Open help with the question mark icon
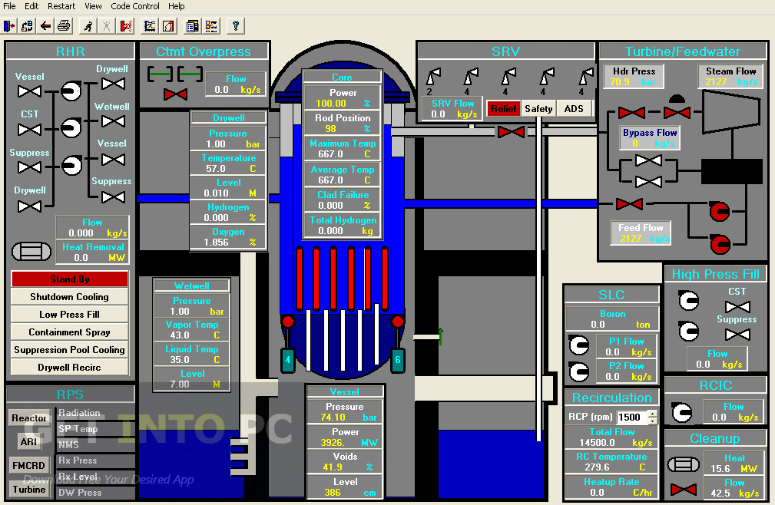Image resolution: width=775 pixels, height=505 pixels. click(x=234, y=26)
